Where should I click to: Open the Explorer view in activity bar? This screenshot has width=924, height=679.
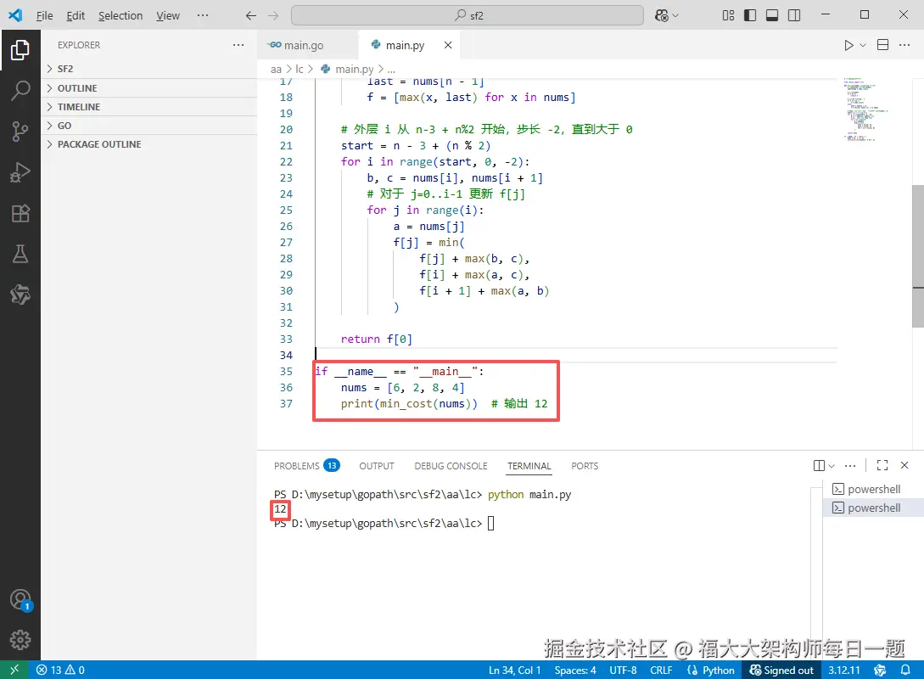[x=20, y=50]
